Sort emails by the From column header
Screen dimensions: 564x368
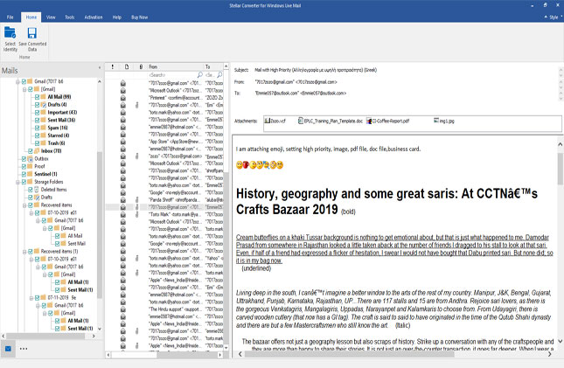click(x=176, y=66)
